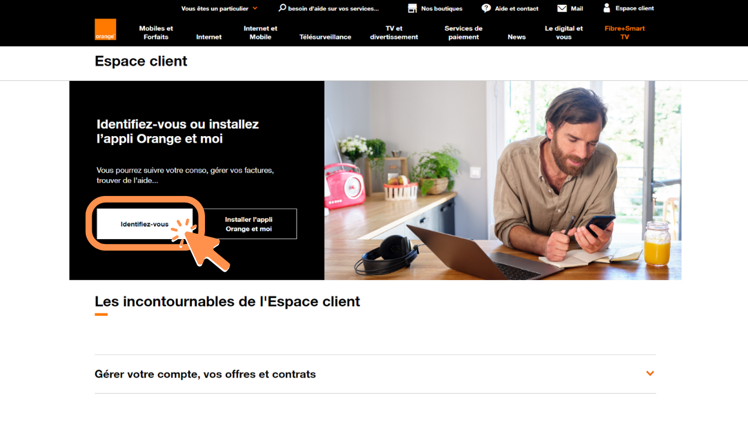Select Services de paiement

463,32
